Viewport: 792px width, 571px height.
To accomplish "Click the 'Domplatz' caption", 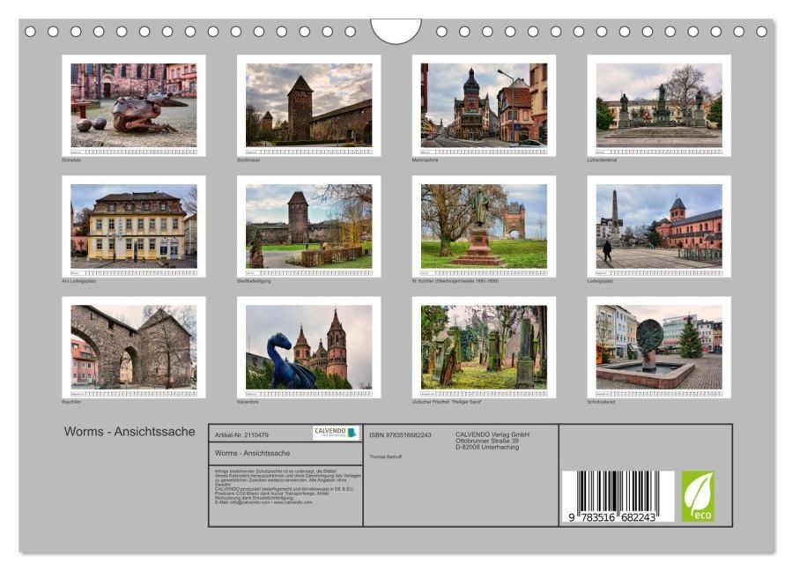I will pos(71,160).
